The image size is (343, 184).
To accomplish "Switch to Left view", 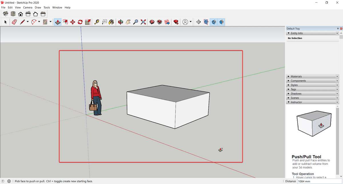I will [43, 14].
